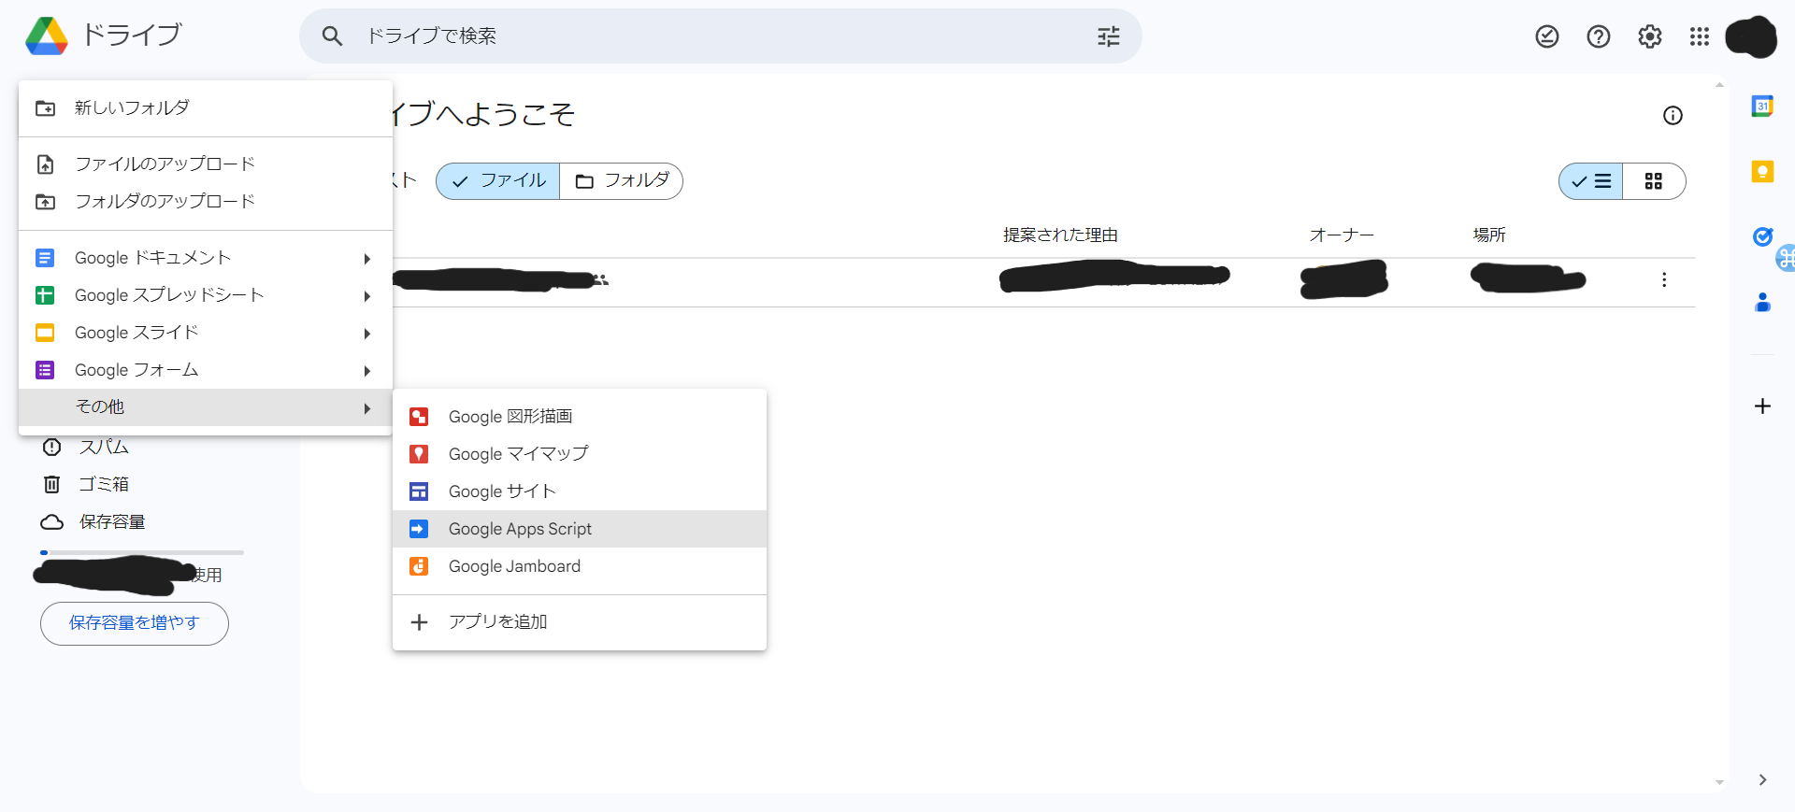Open ゴミ箱 in sidebar
Image resolution: width=1795 pixels, height=812 pixels.
tap(104, 484)
